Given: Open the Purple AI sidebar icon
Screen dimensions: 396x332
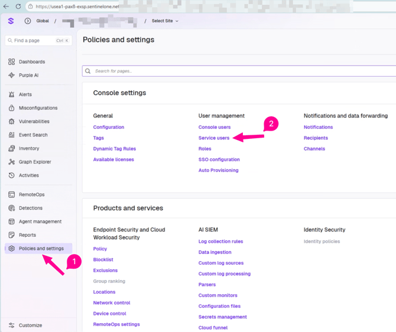Looking at the screenshot, I should [x=11, y=75].
